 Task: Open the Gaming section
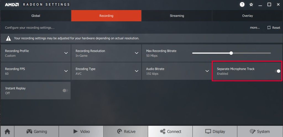click(36, 131)
